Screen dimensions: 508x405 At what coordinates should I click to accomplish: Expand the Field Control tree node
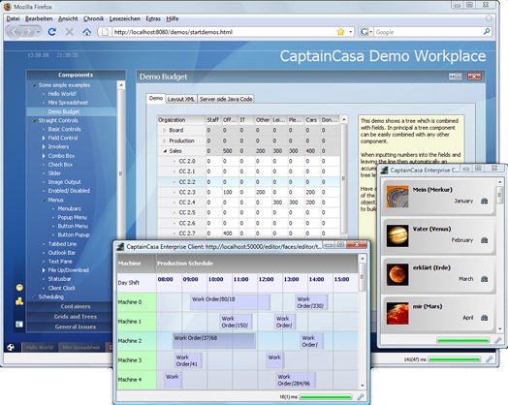(x=44, y=138)
